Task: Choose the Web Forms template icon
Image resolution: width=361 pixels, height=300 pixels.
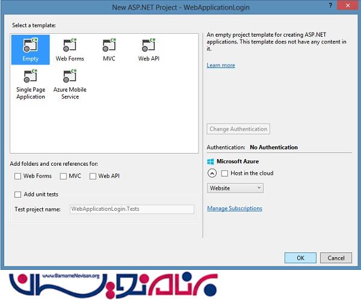Action: (70, 45)
